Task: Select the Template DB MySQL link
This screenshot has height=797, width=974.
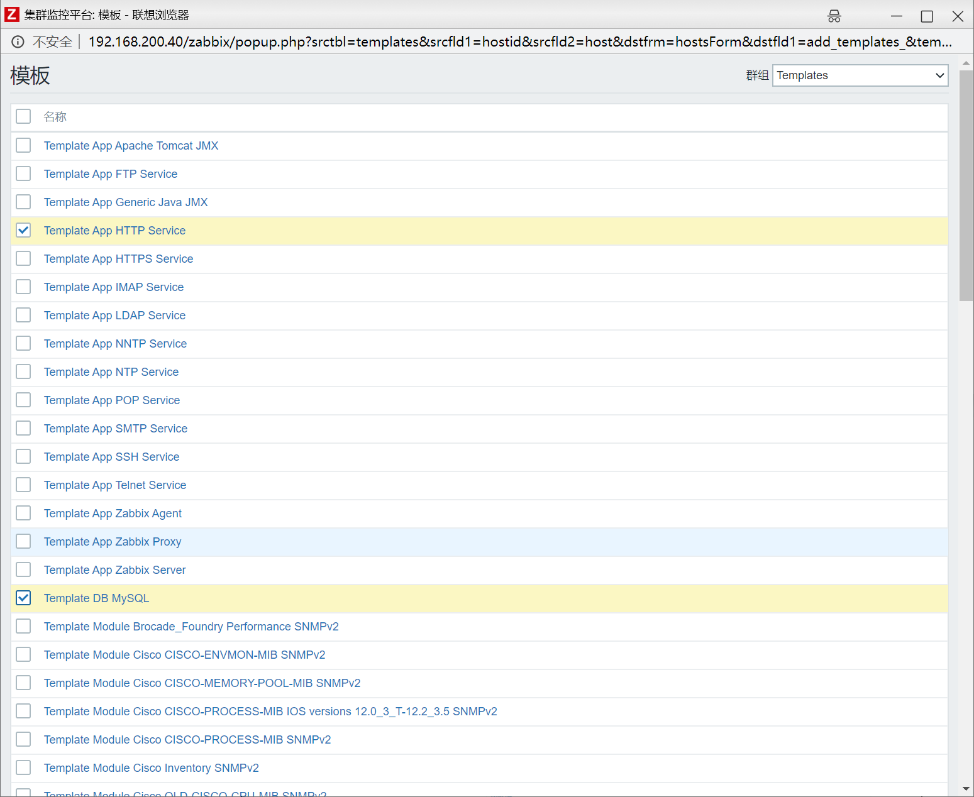Action: 96,598
